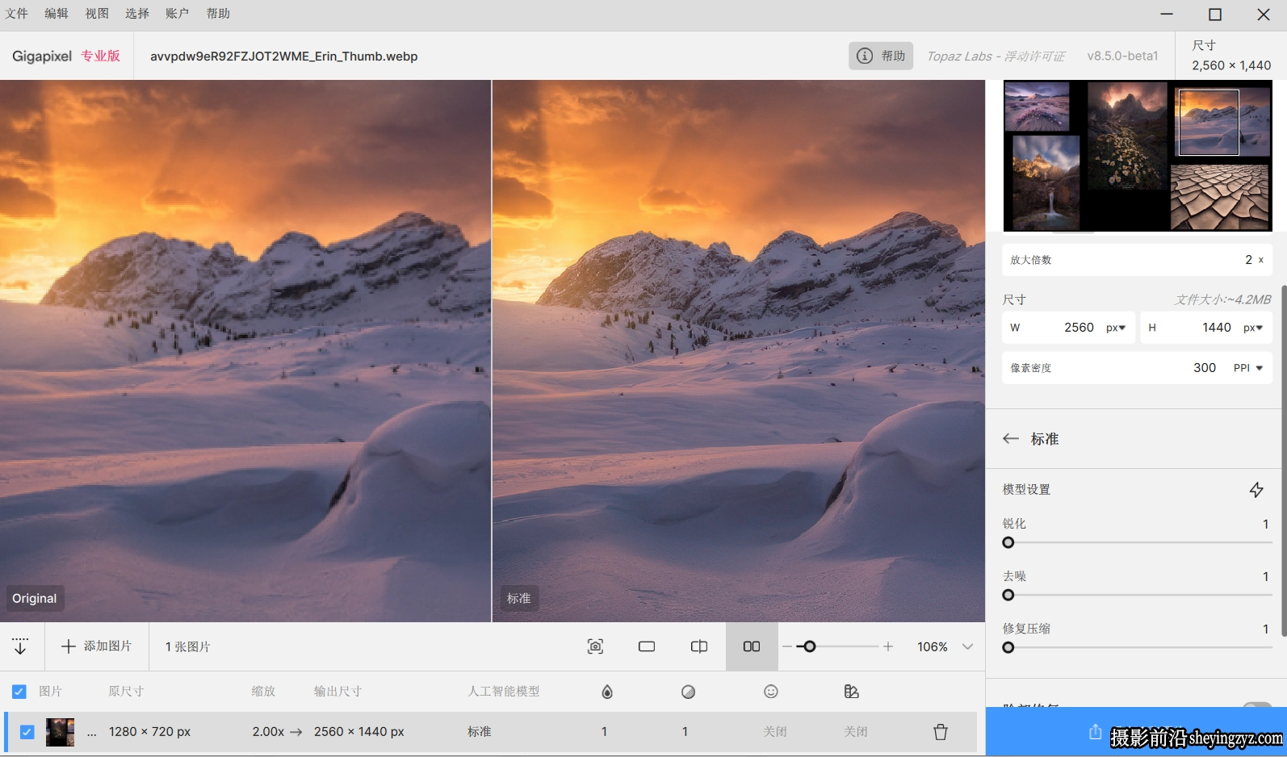Viewport: 1287px width, 757px height.
Task: Open the width px unit dropdown
Action: [x=1116, y=328]
